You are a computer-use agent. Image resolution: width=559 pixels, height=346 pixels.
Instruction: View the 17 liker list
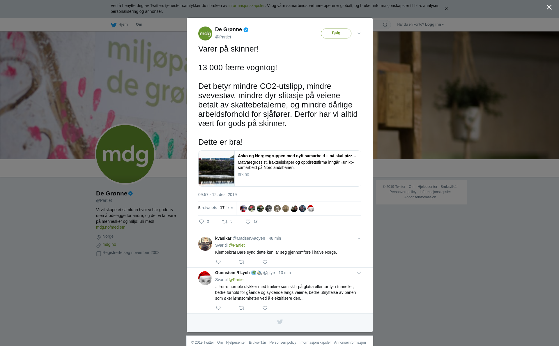tap(227, 208)
